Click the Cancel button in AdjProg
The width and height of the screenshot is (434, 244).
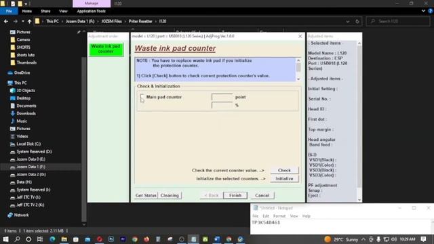point(262,195)
